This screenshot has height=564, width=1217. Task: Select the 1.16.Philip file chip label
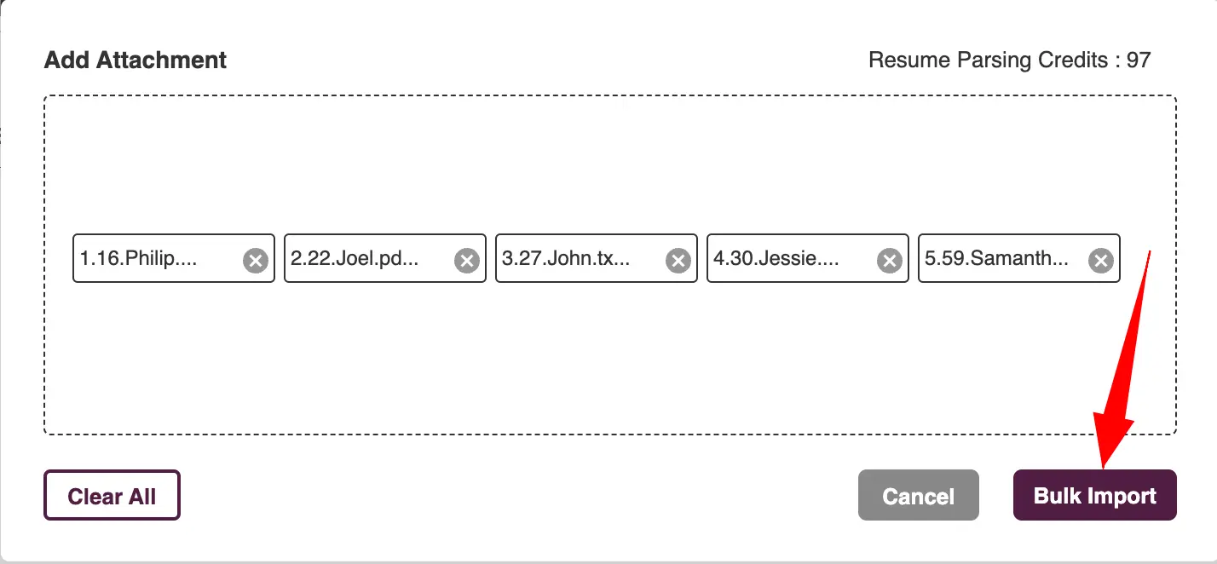click(139, 258)
